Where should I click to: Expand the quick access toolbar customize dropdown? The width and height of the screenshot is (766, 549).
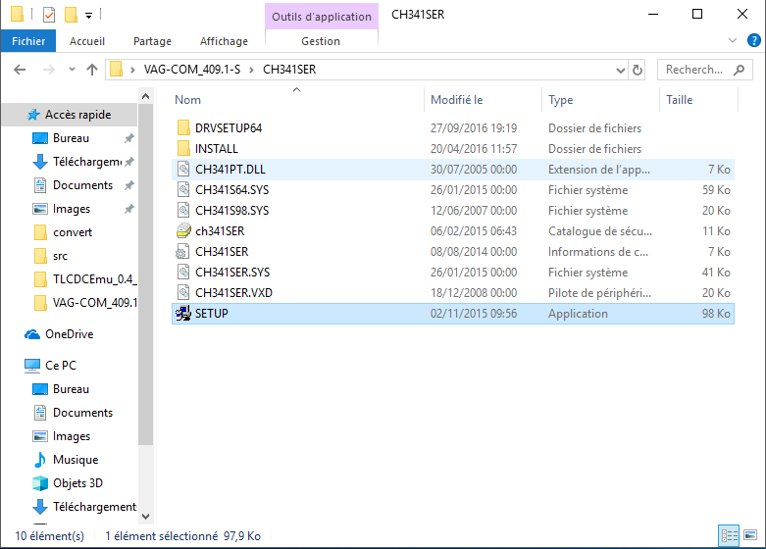[x=88, y=16]
